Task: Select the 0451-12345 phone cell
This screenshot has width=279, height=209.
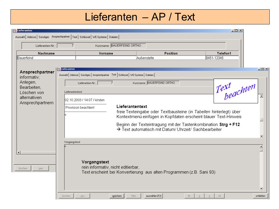Action: point(222,58)
